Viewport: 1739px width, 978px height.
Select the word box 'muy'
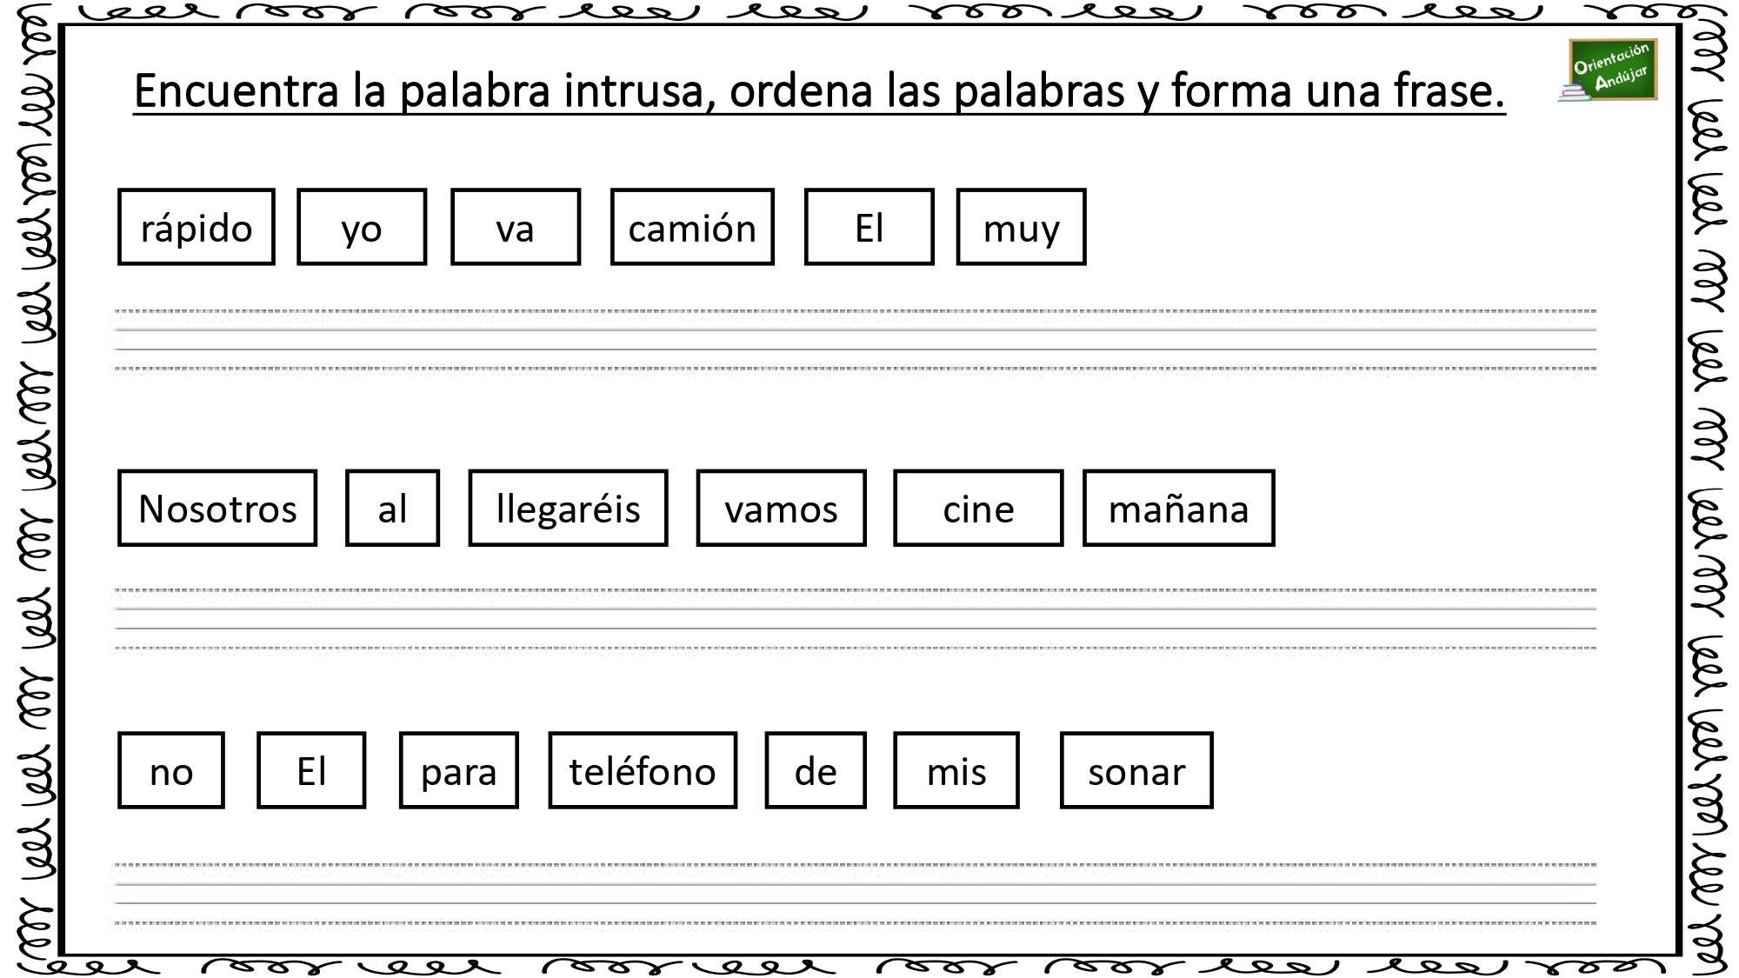tap(1022, 227)
